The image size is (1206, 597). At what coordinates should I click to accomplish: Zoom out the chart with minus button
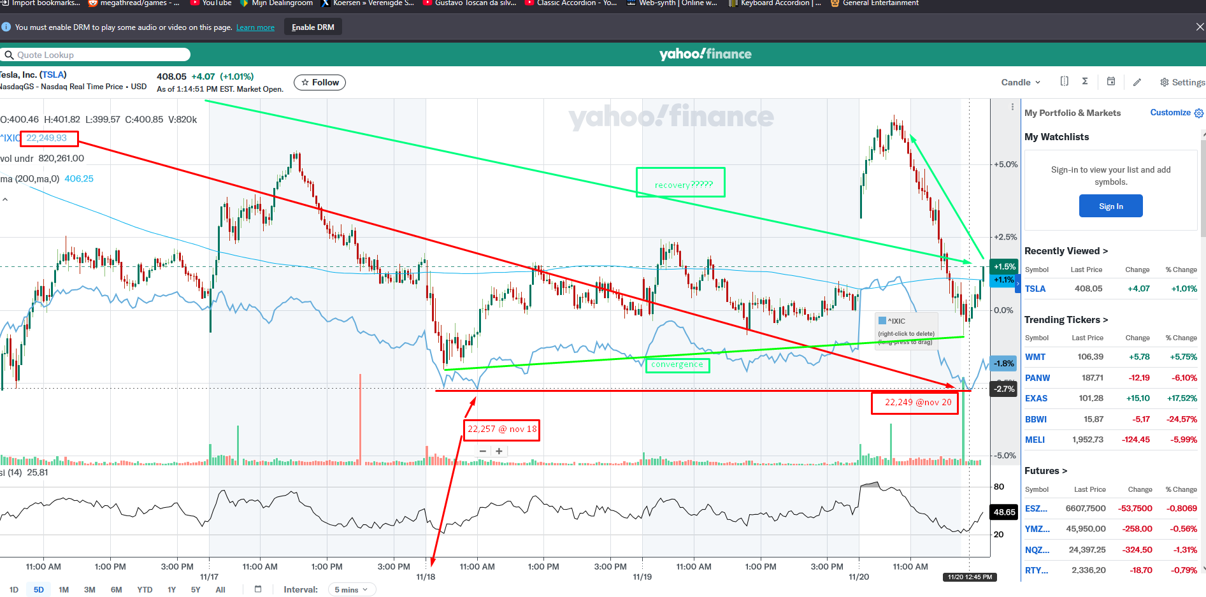(483, 451)
